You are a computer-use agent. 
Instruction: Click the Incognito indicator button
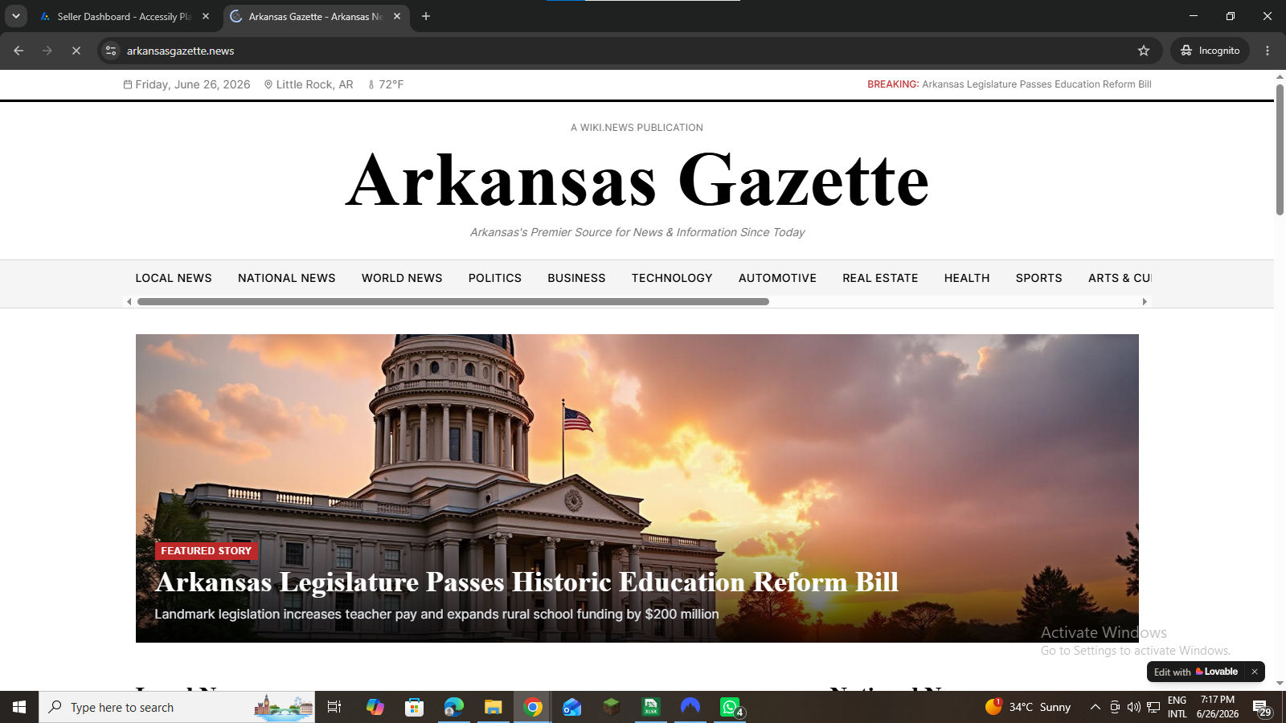click(1210, 51)
